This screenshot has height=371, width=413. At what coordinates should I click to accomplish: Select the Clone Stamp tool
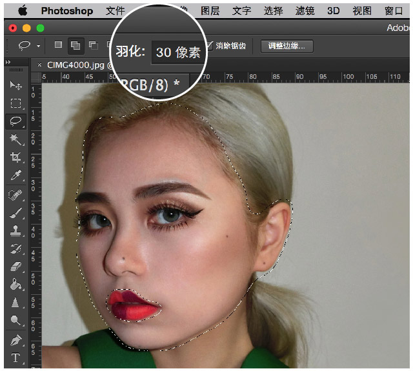tap(16, 230)
